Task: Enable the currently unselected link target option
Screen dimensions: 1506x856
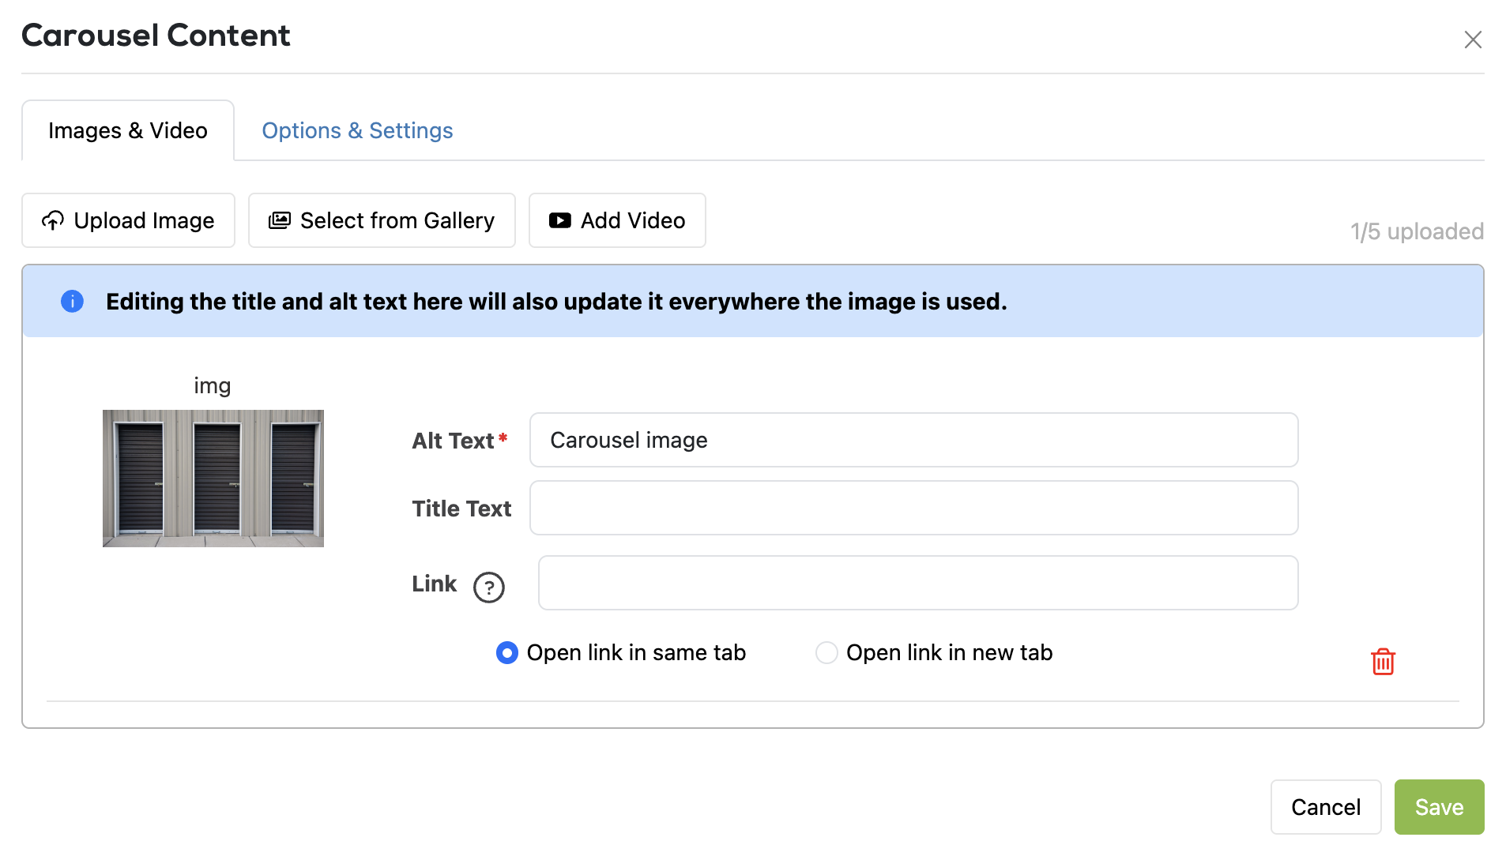Action: click(x=826, y=652)
